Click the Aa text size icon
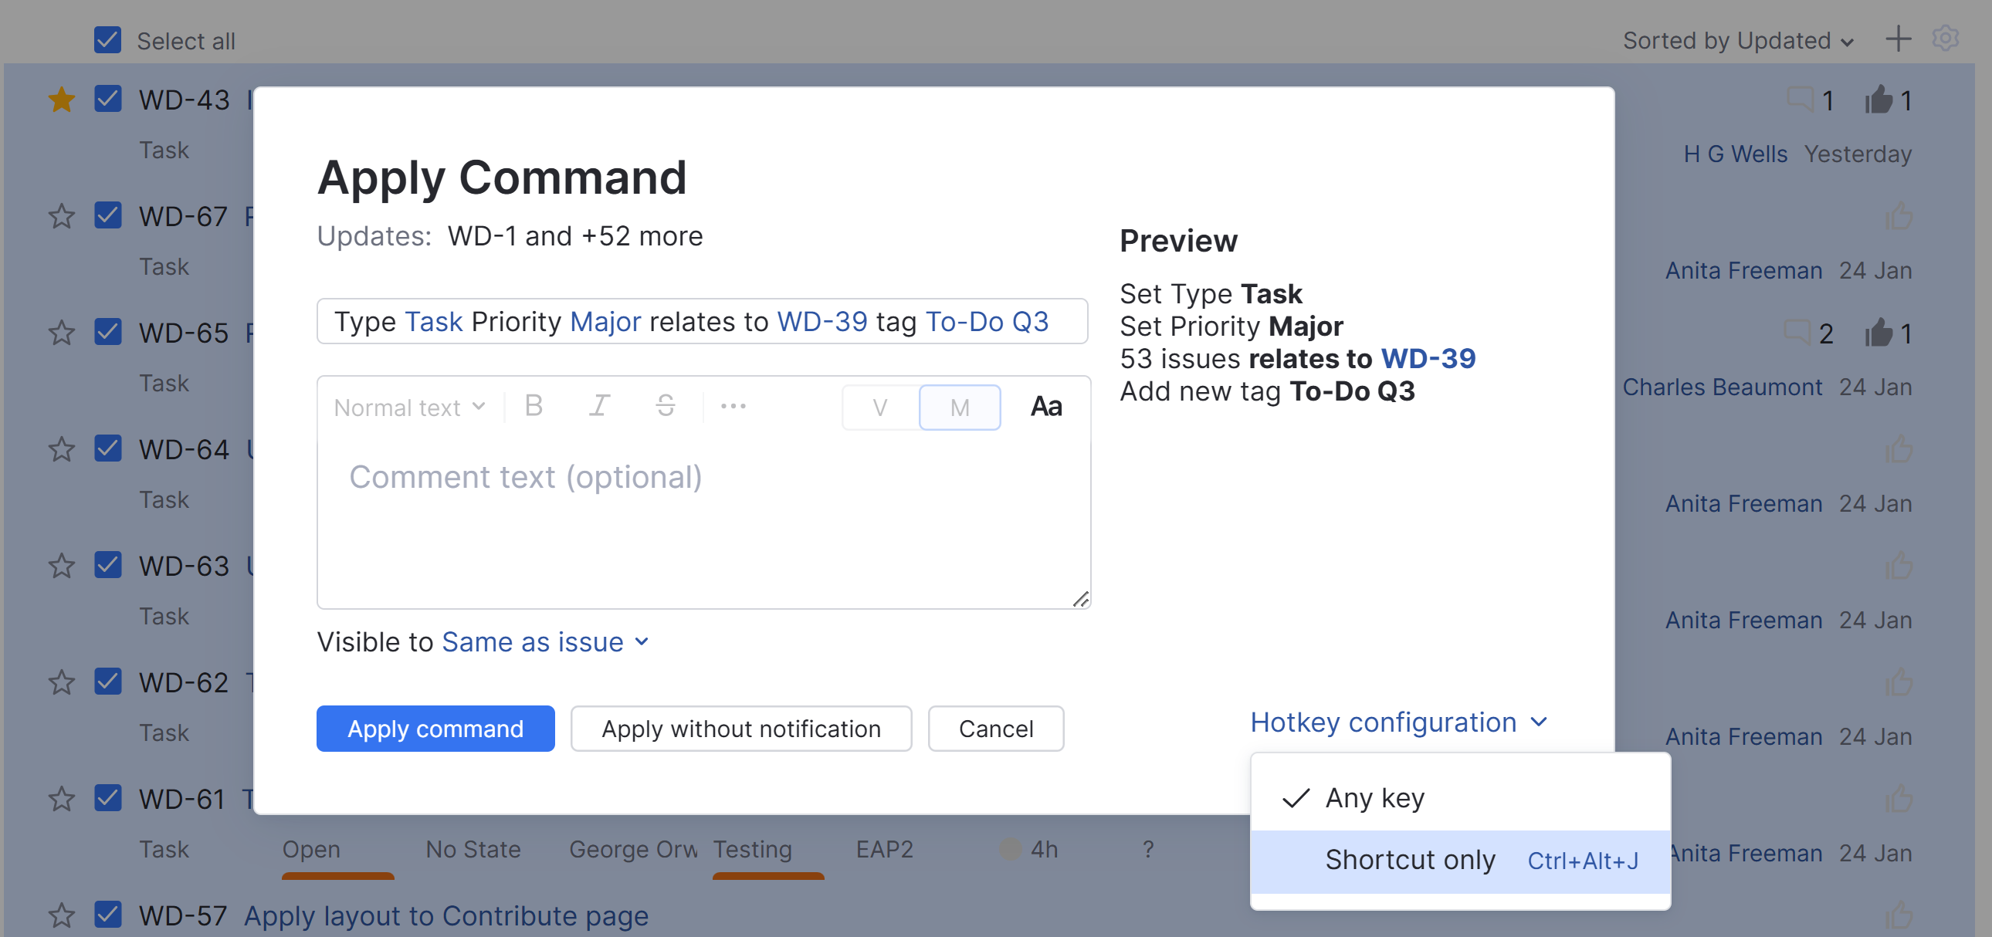Viewport: 1992px width, 937px height. 1046,406
